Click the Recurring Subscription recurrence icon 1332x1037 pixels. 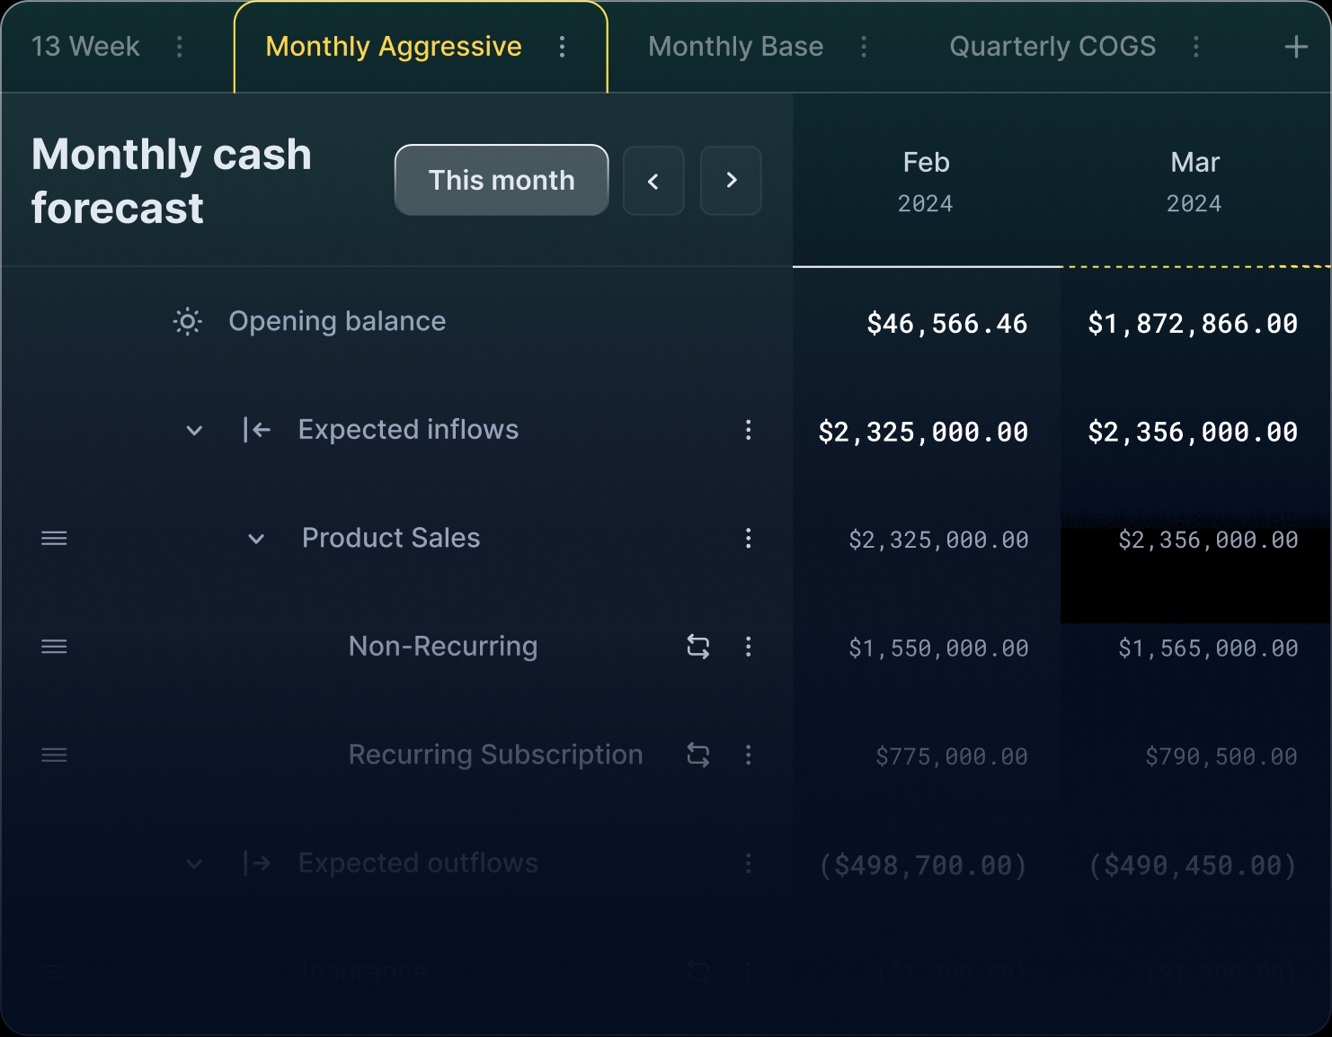pos(698,755)
